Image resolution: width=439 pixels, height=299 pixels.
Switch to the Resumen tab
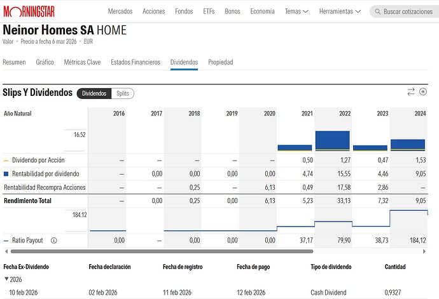(14, 62)
